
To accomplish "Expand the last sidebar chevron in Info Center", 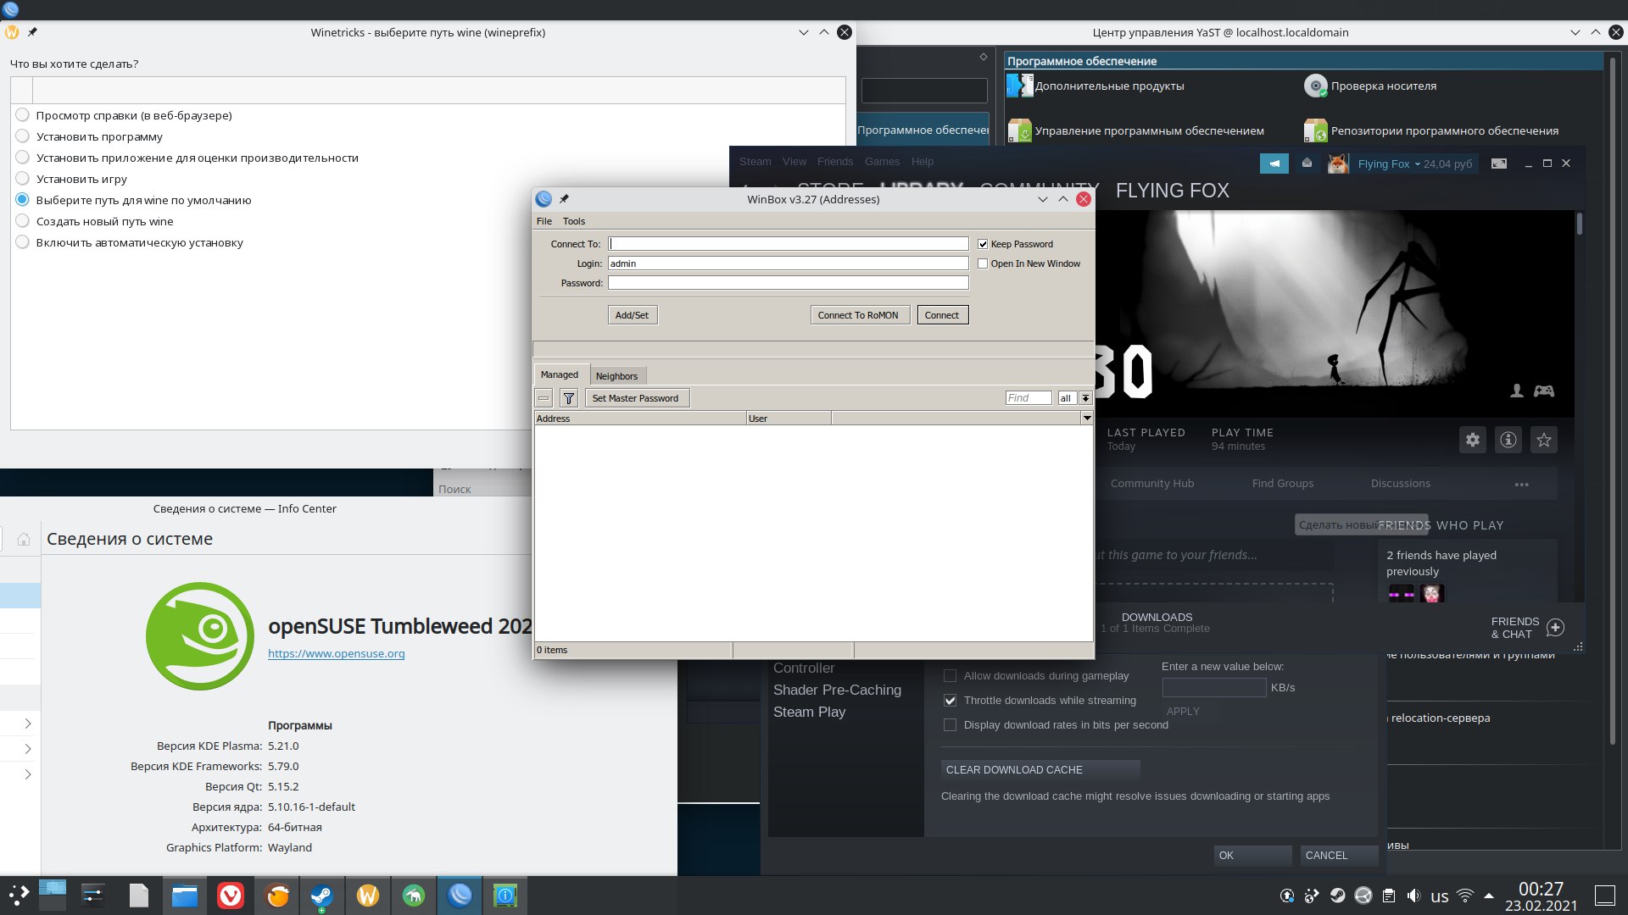I will point(28,774).
